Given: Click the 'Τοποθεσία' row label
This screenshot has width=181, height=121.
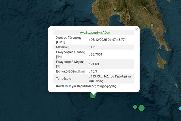Looking at the screenshot, I should pos(64,79).
